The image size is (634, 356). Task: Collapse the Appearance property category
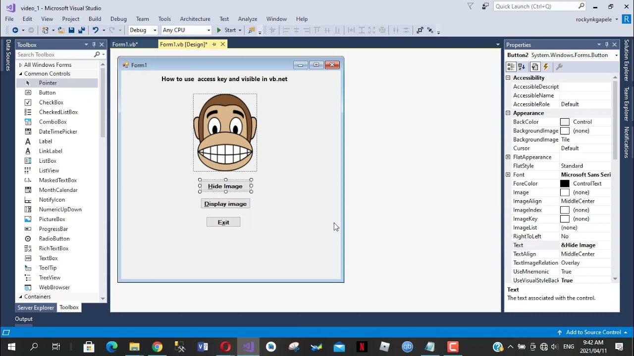point(508,113)
